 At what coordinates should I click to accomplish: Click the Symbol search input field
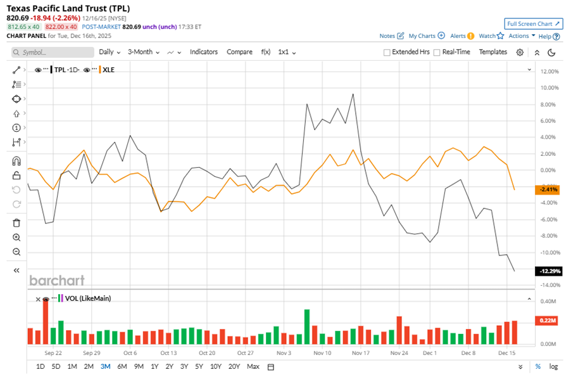53,53
